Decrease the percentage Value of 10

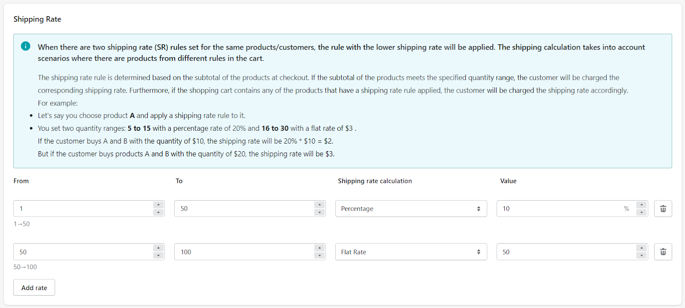[641, 212]
